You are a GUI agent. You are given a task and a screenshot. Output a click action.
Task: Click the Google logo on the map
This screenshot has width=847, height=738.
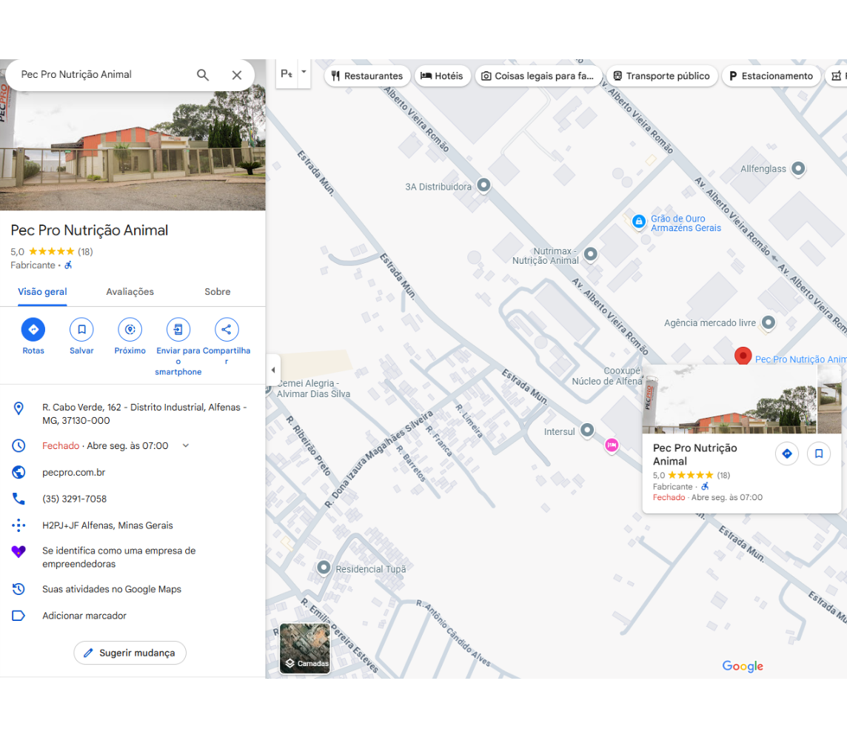[x=743, y=665]
